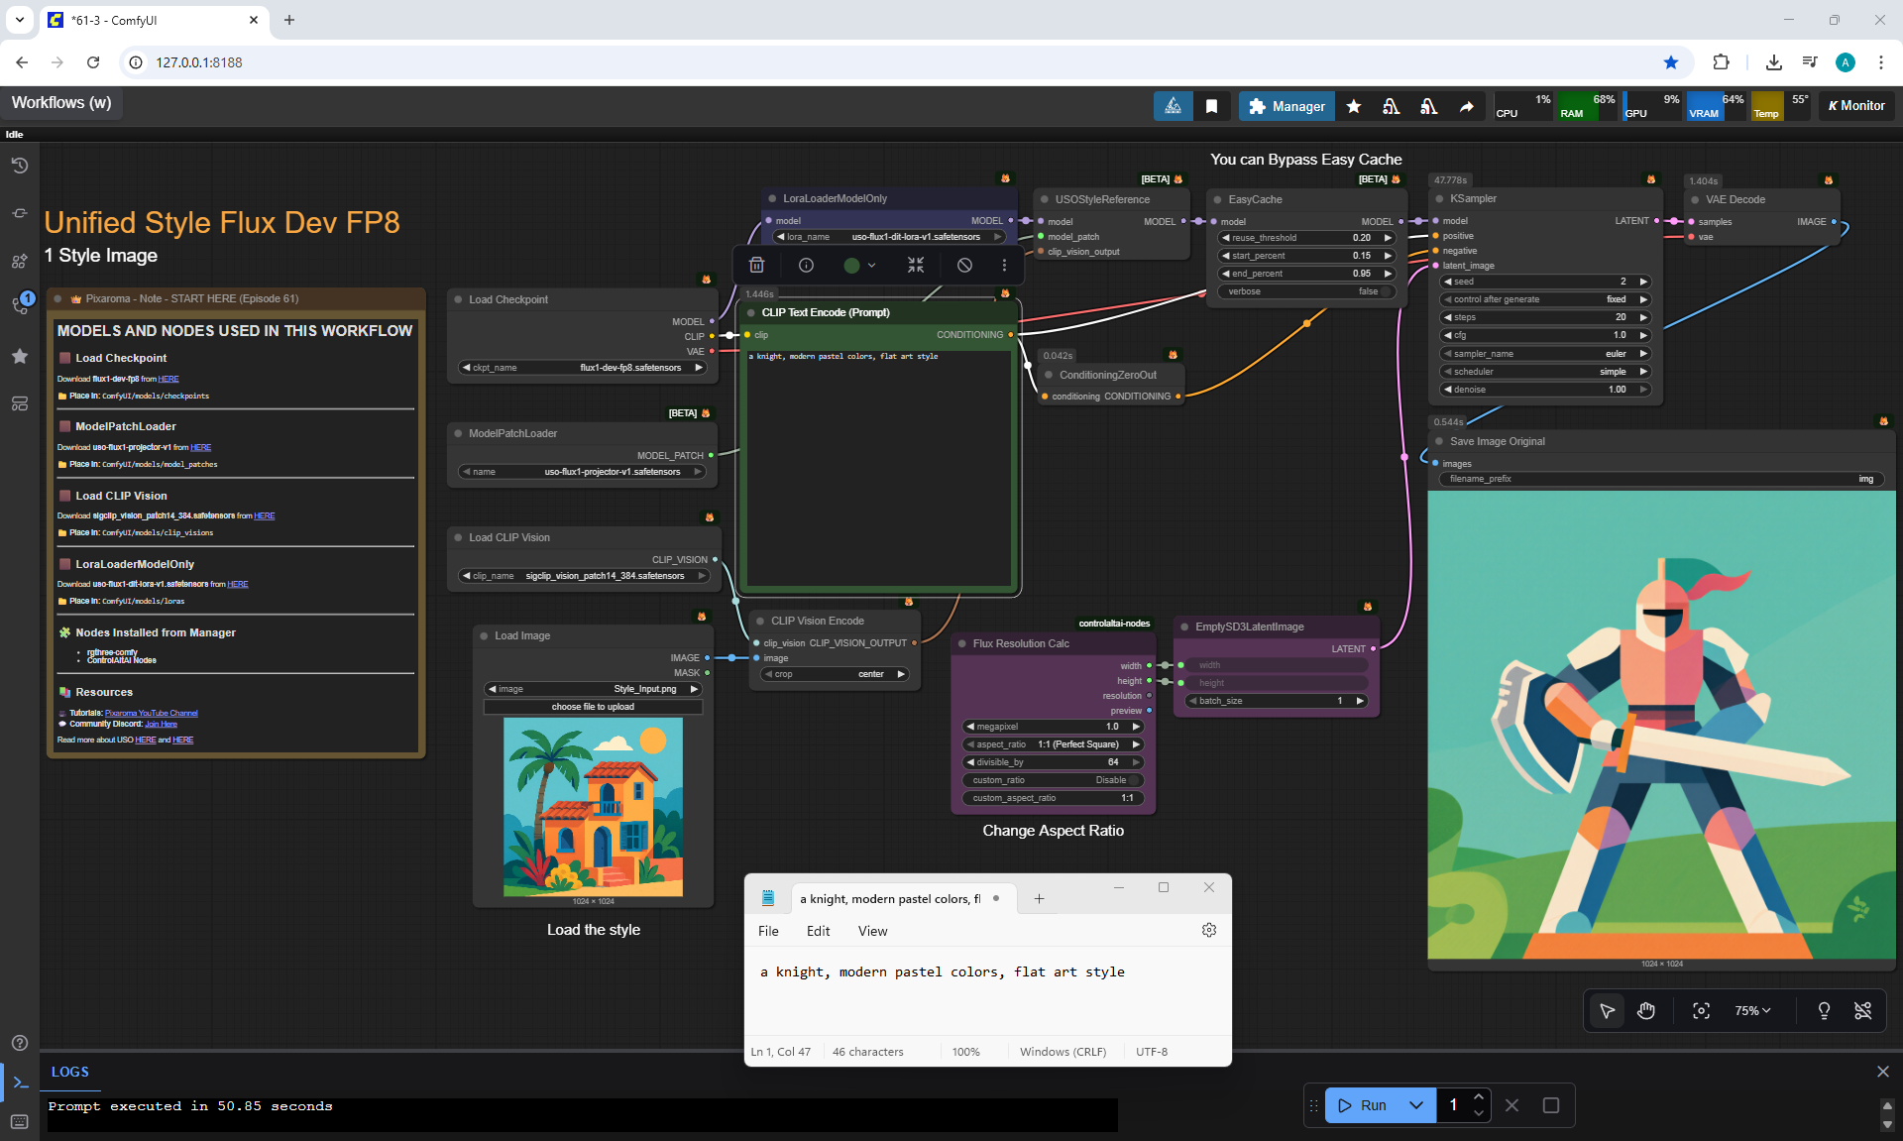
Task: Toggle link visibility in canvas toolbar
Action: (1862, 1010)
